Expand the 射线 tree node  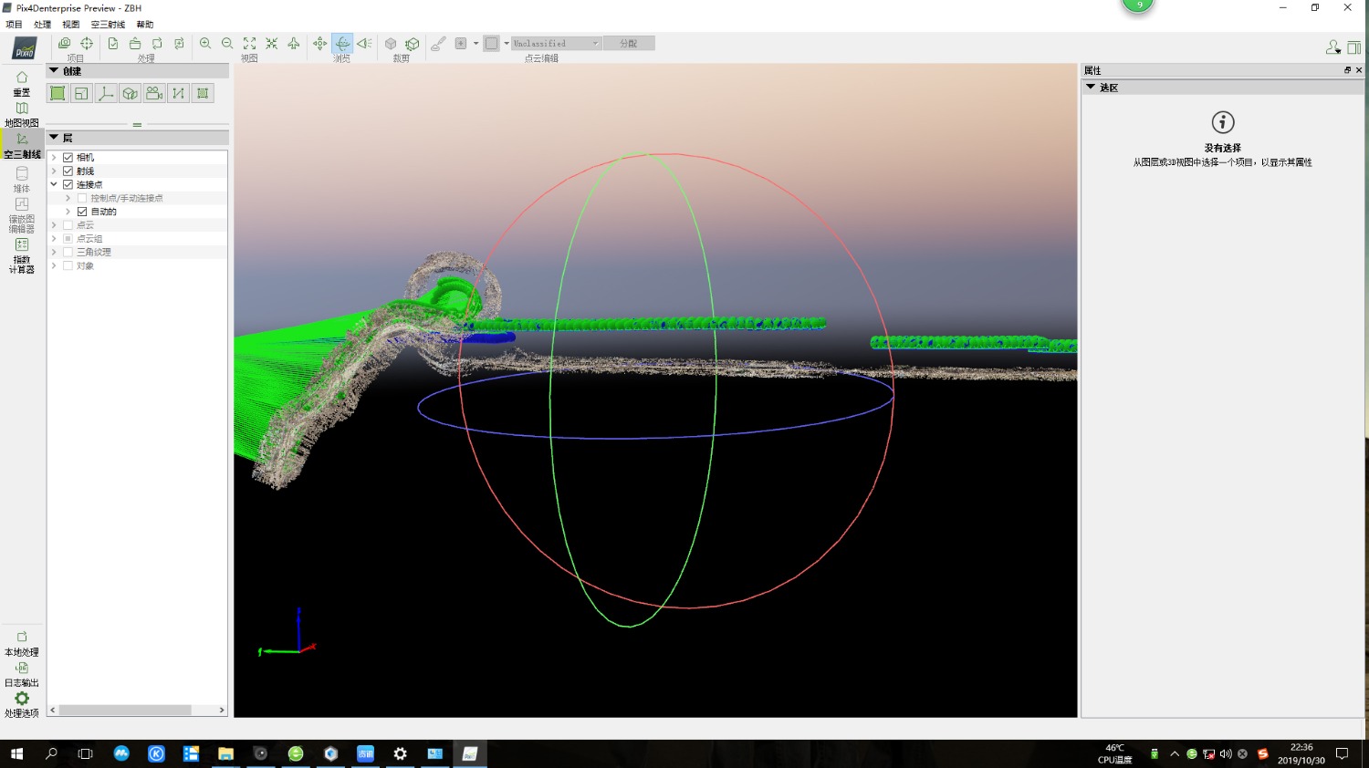[54, 171]
